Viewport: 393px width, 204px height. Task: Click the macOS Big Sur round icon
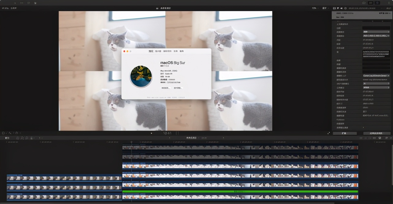[x=141, y=76]
